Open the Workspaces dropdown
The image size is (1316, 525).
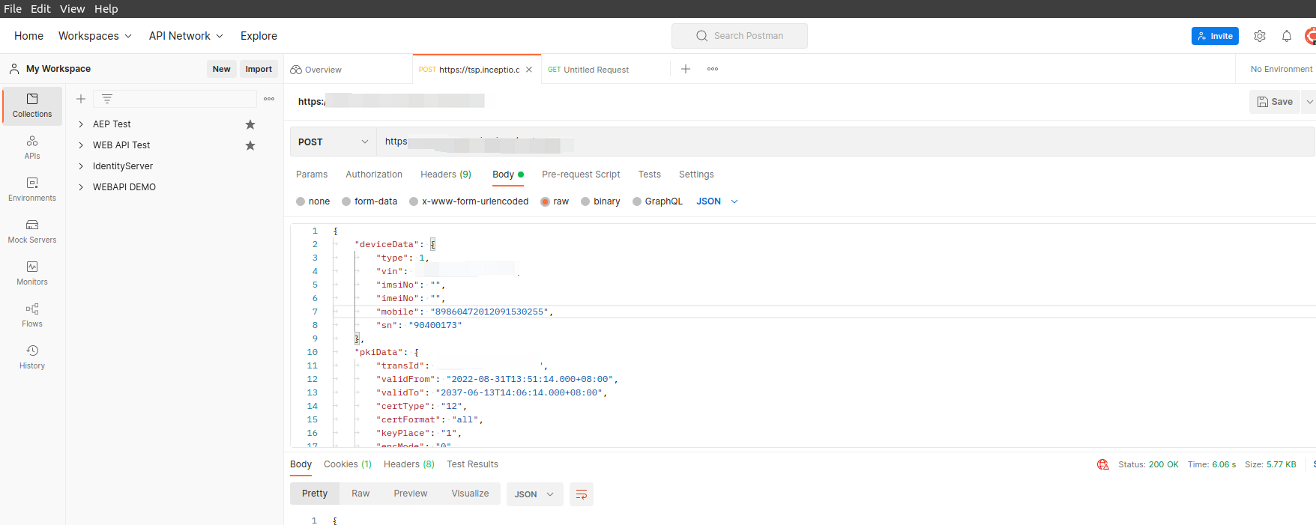pos(95,36)
